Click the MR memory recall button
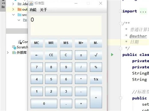149x111 pixels. pos(51,43)
